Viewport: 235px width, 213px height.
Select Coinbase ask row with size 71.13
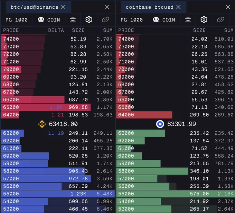[x=176, y=107]
